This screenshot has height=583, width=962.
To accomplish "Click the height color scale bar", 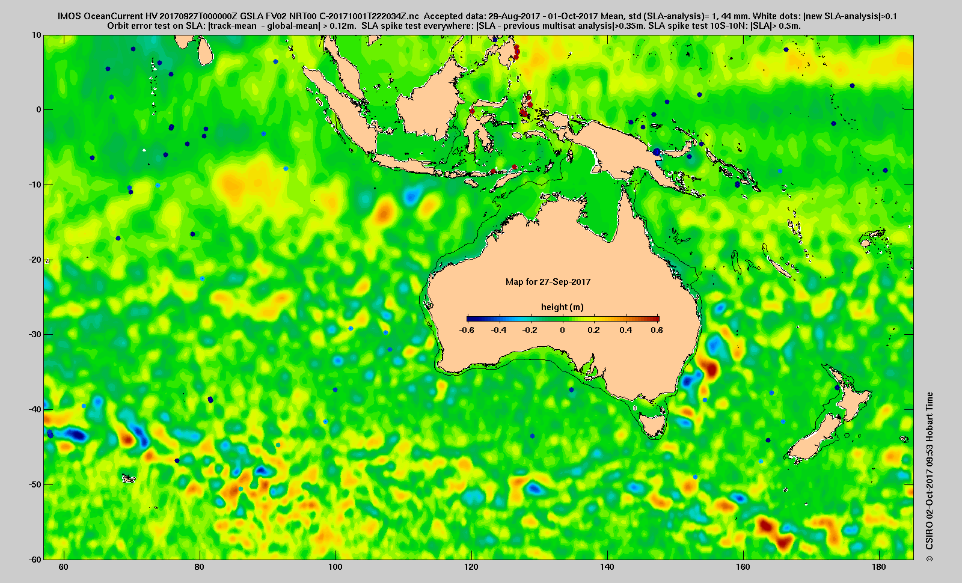I will (563, 319).
